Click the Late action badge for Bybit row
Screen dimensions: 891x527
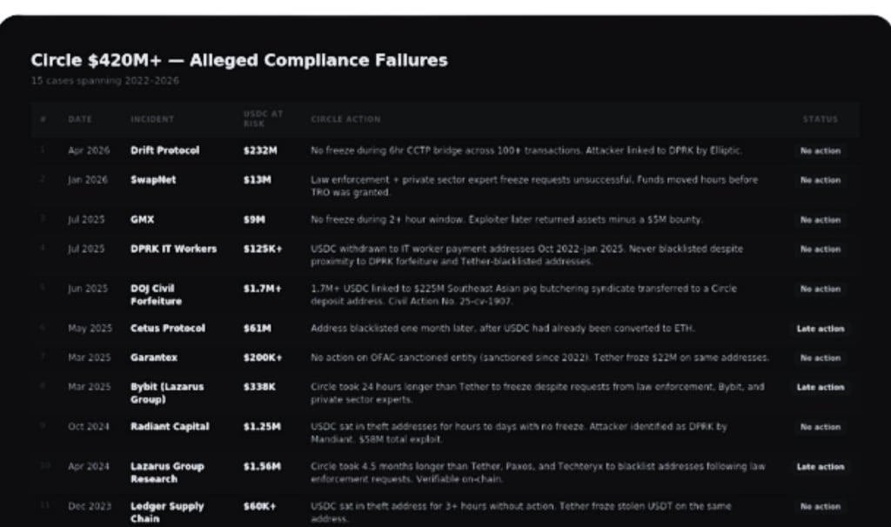click(820, 387)
